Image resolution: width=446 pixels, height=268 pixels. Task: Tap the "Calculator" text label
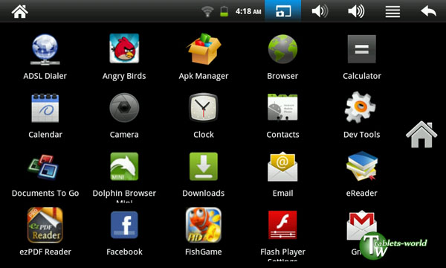[x=362, y=76]
